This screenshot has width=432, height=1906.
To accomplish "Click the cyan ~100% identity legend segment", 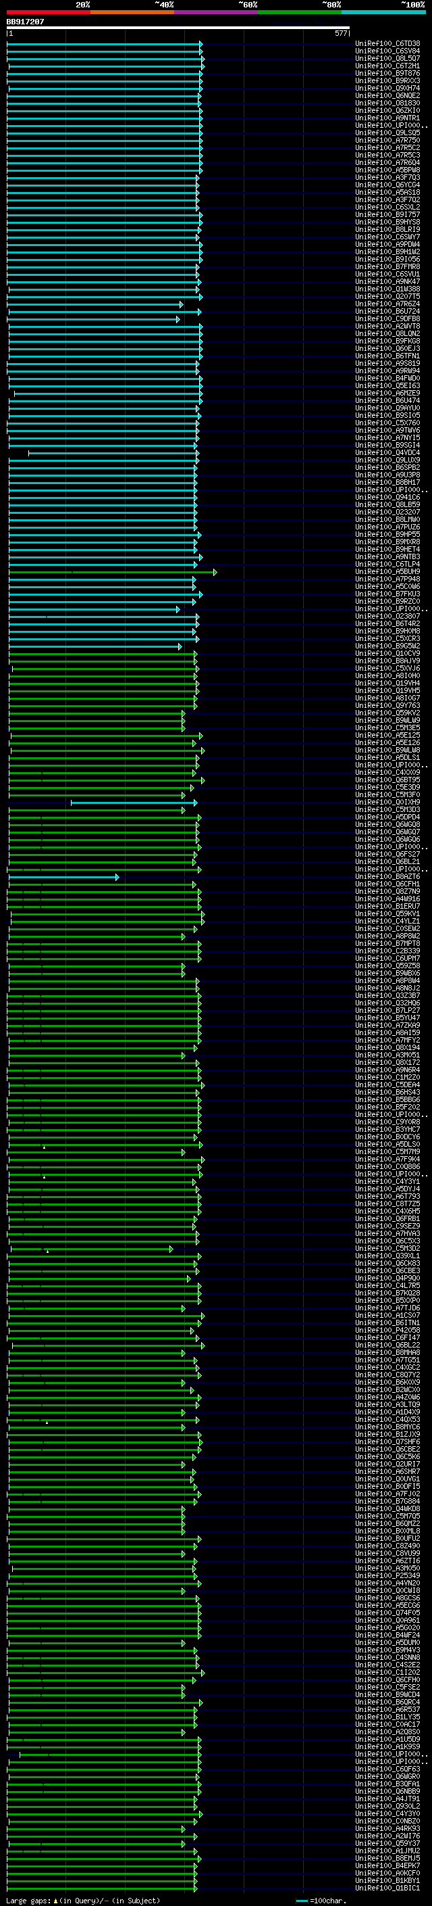I will (383, 12).
